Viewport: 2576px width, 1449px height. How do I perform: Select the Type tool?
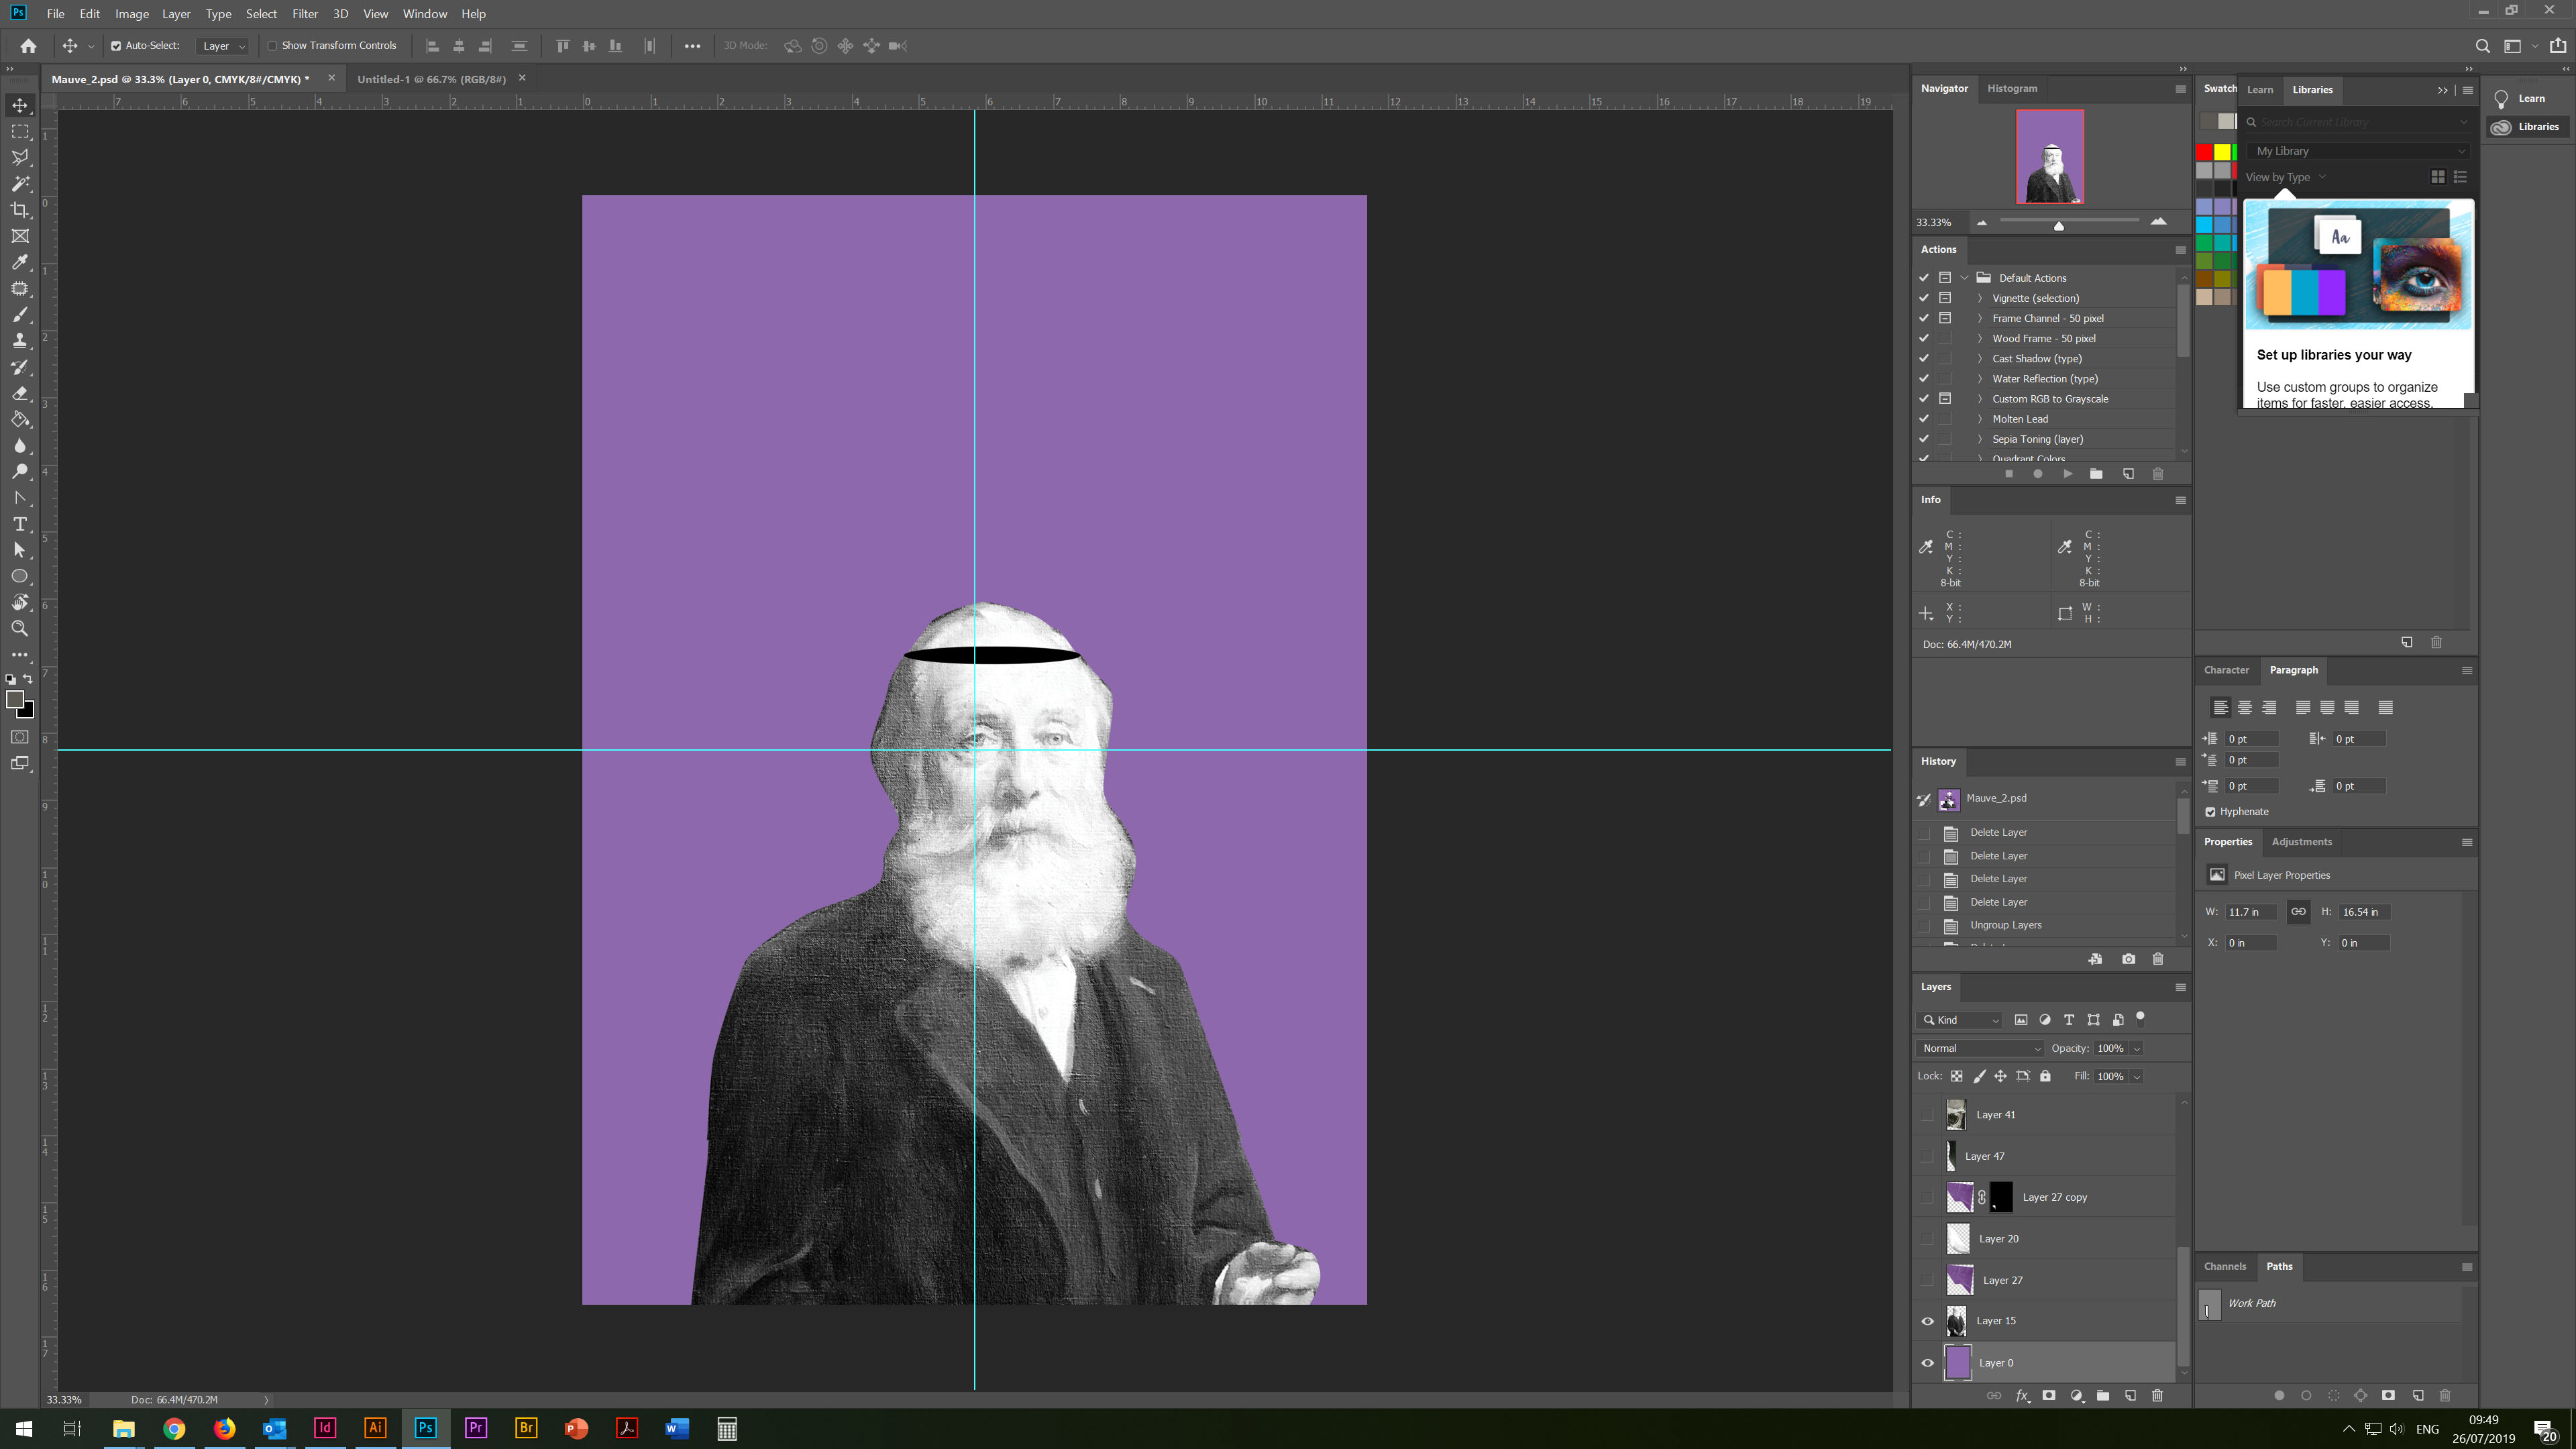[x=20, y=524]
